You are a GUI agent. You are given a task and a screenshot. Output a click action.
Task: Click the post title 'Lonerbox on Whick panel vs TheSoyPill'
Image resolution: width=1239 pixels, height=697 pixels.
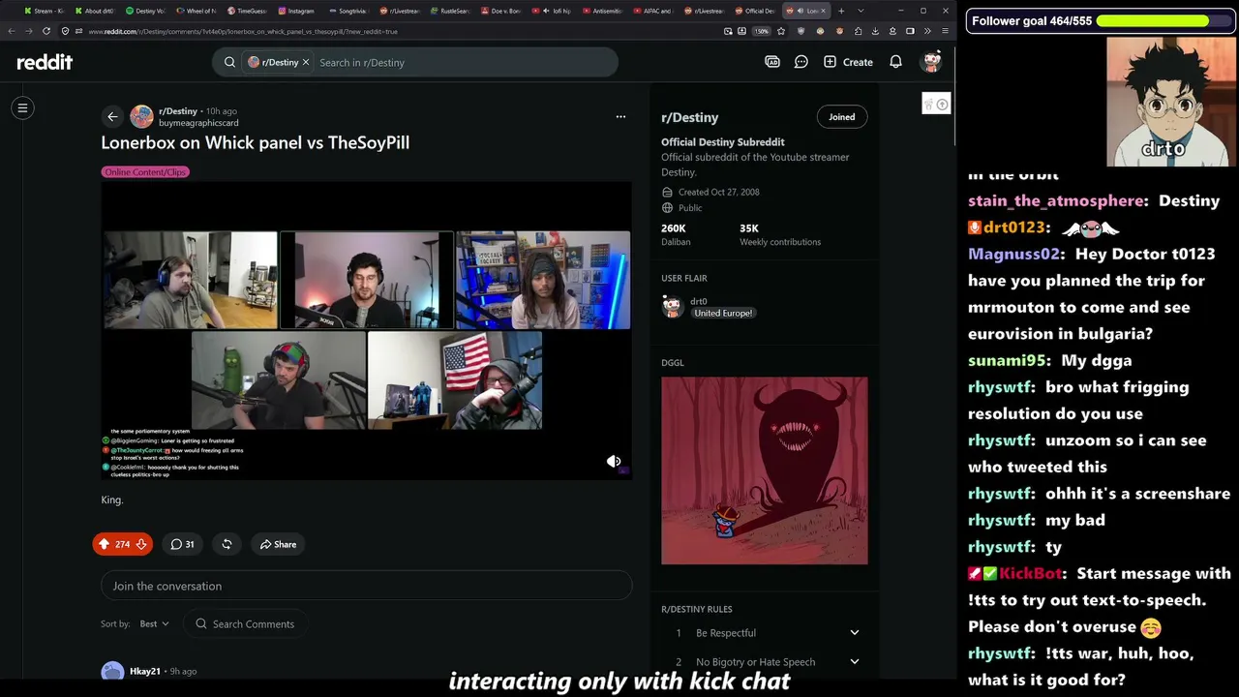pos(256,142)
